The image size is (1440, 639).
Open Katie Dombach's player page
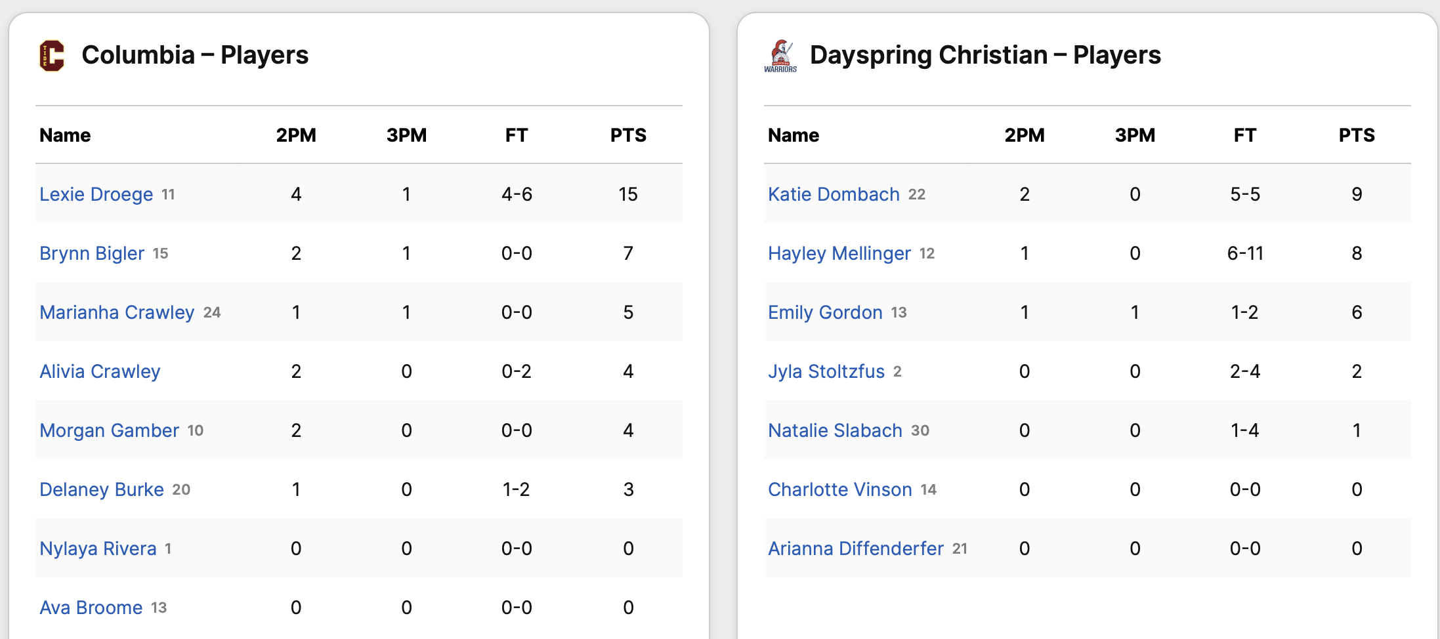834,194
